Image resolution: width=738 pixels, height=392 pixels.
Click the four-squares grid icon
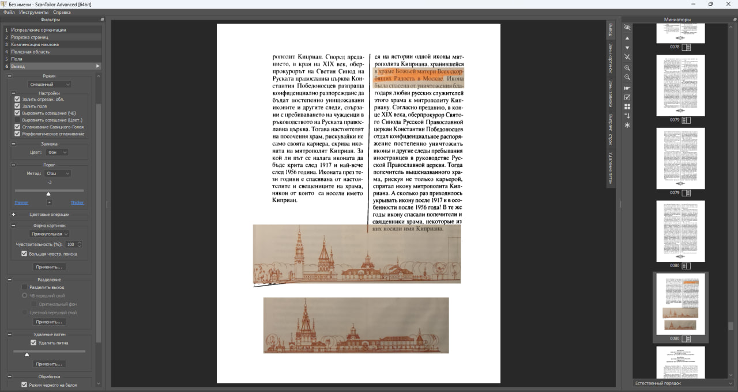pyautogui.click(x=627, y=106)
